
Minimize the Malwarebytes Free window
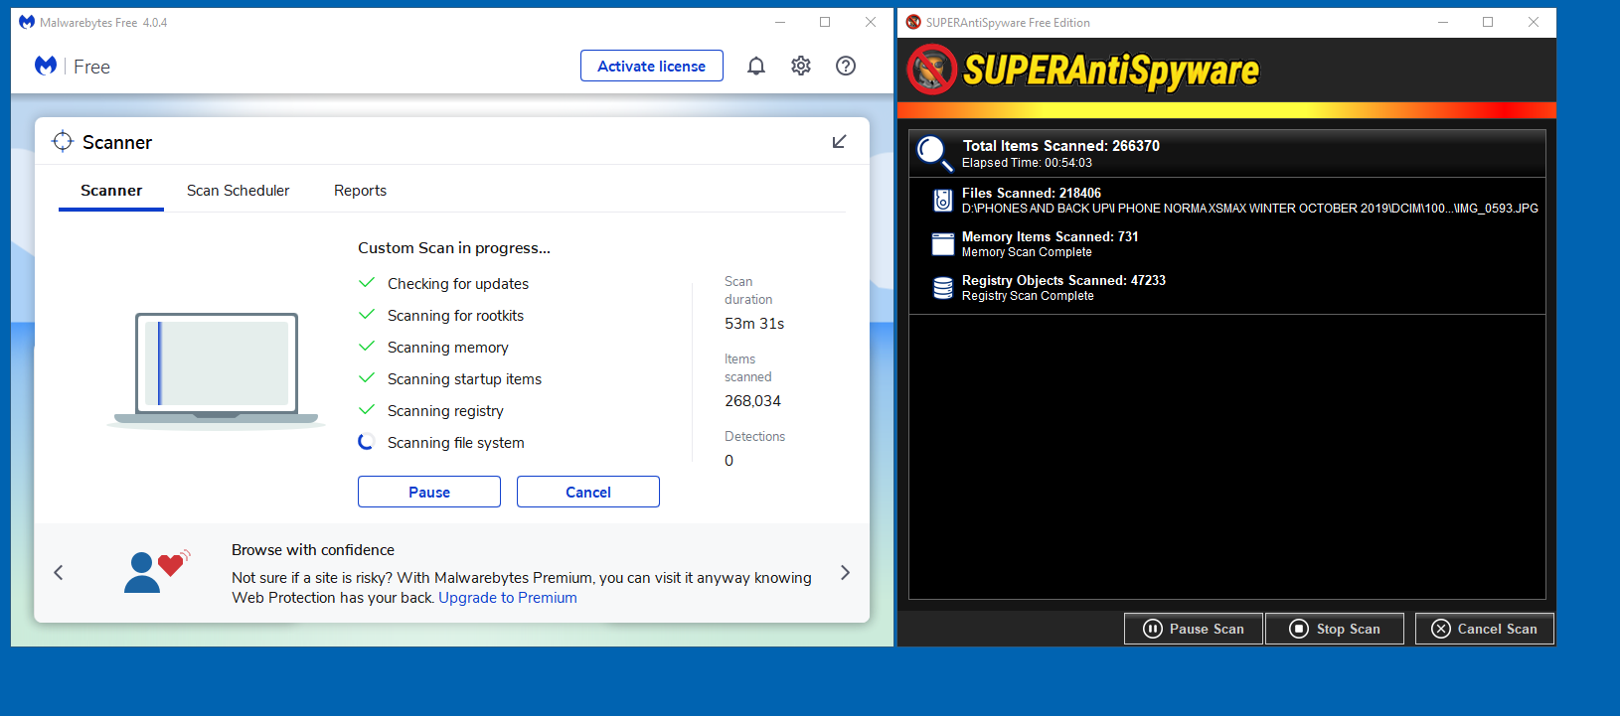pyautogui.click(x=780, y=22)
